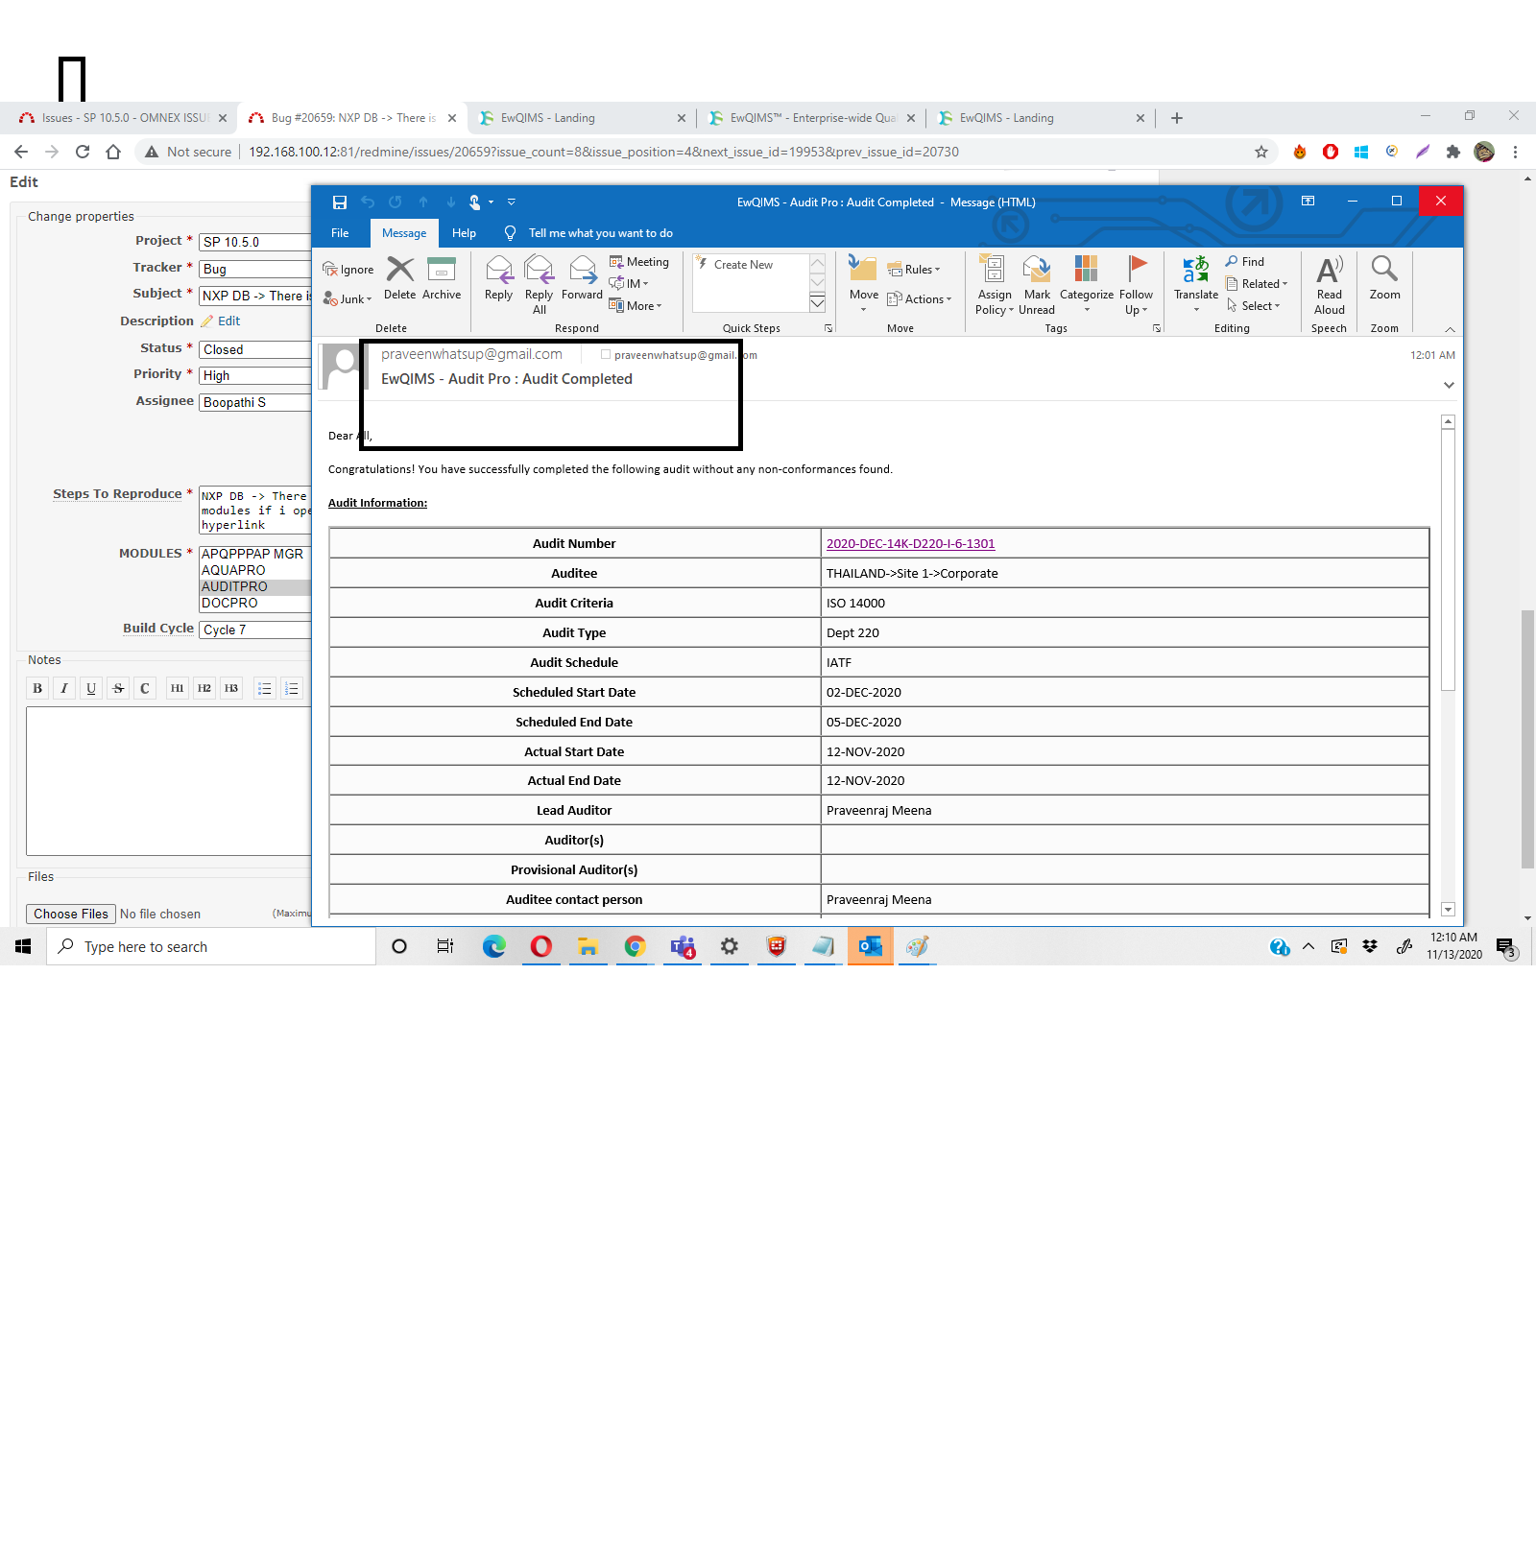Open the notification center icon
The image size is (1536, 1545).
coord(1505,947)
